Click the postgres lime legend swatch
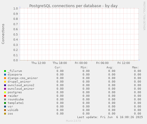Viewport: 147px width, 124px height. [5, 92]
